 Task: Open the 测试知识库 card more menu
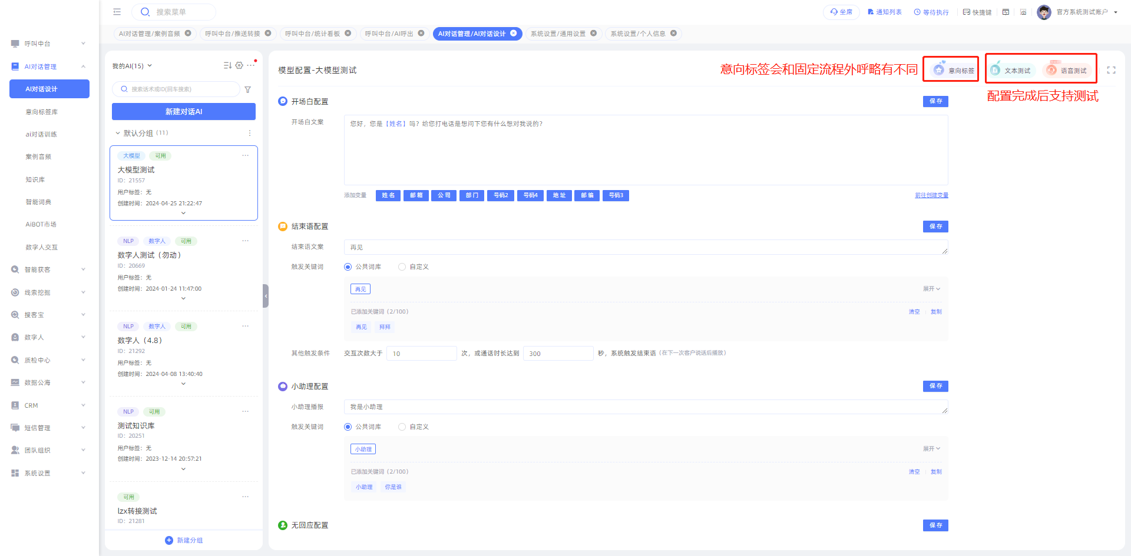tap(246, 411)
